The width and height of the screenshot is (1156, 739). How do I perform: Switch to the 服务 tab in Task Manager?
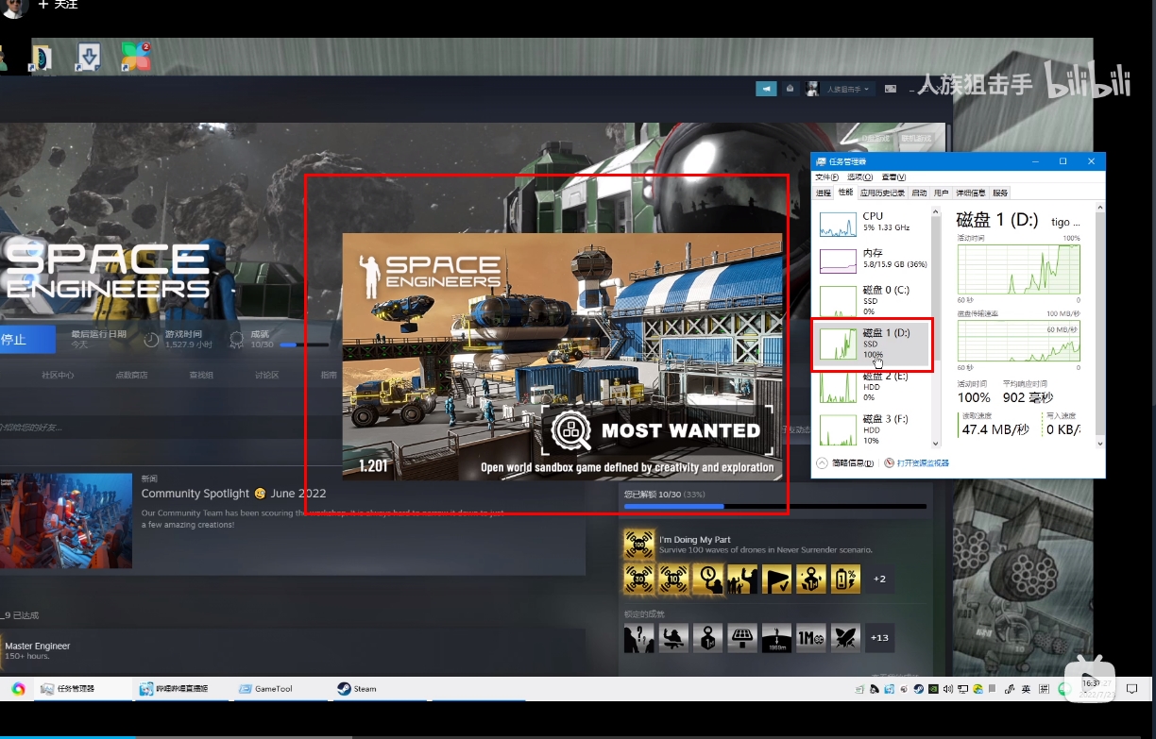(1000, 193)
